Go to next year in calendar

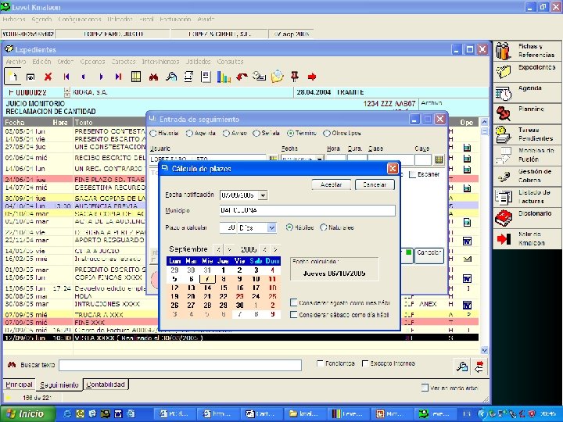pyautogui.click(x=275, y=249)
